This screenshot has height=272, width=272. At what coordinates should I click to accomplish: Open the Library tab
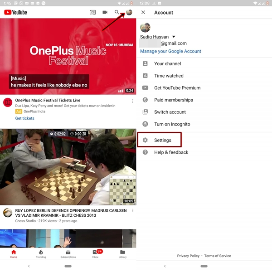pos(122,254)
